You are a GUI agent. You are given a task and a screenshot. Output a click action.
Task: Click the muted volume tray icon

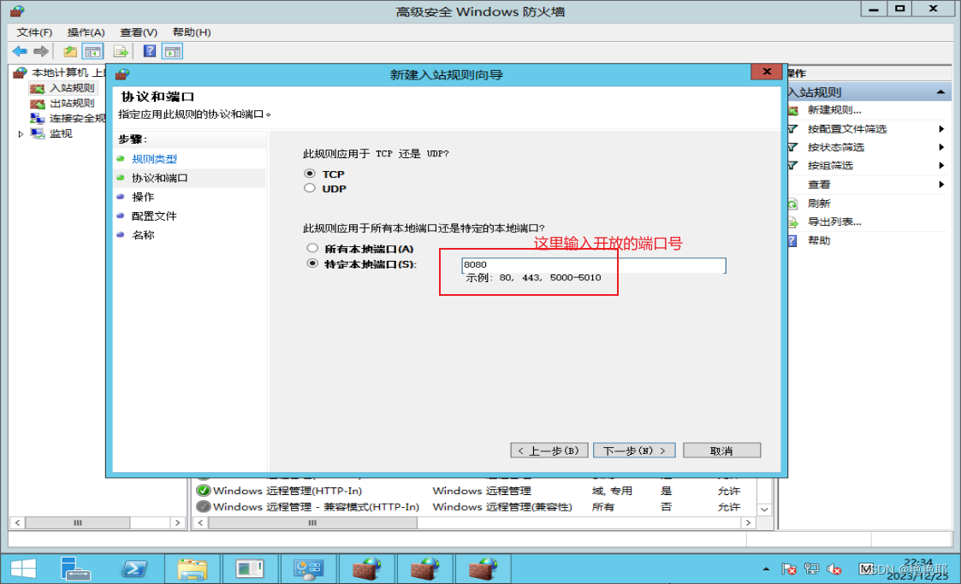tap(833, 569)
